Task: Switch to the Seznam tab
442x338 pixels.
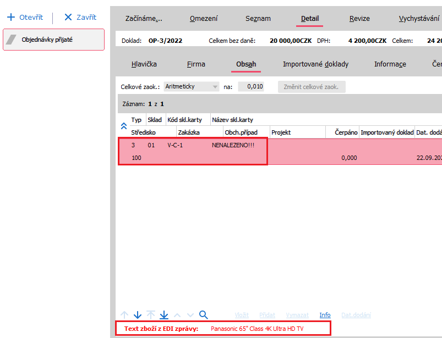Action: click(x=258, y=18)
